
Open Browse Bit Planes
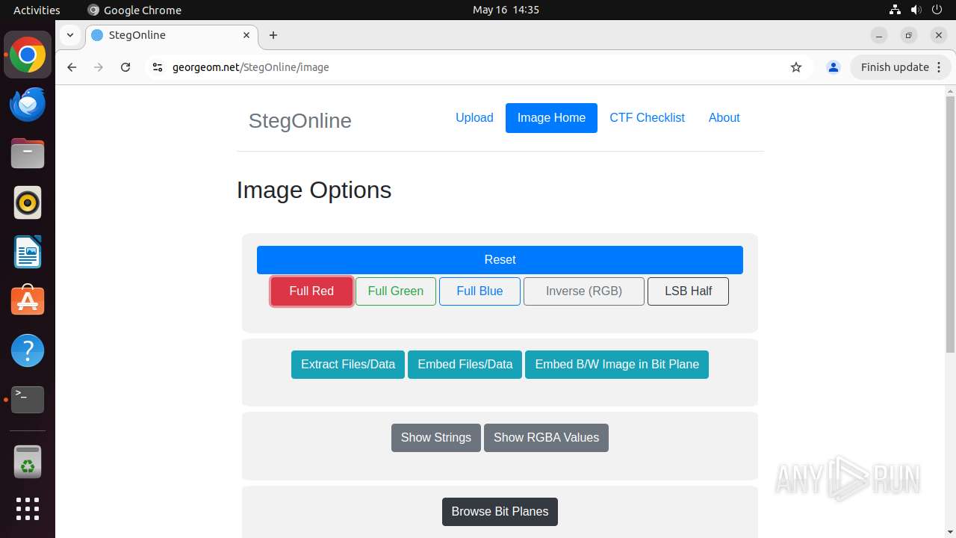click(x=500, y=512)
